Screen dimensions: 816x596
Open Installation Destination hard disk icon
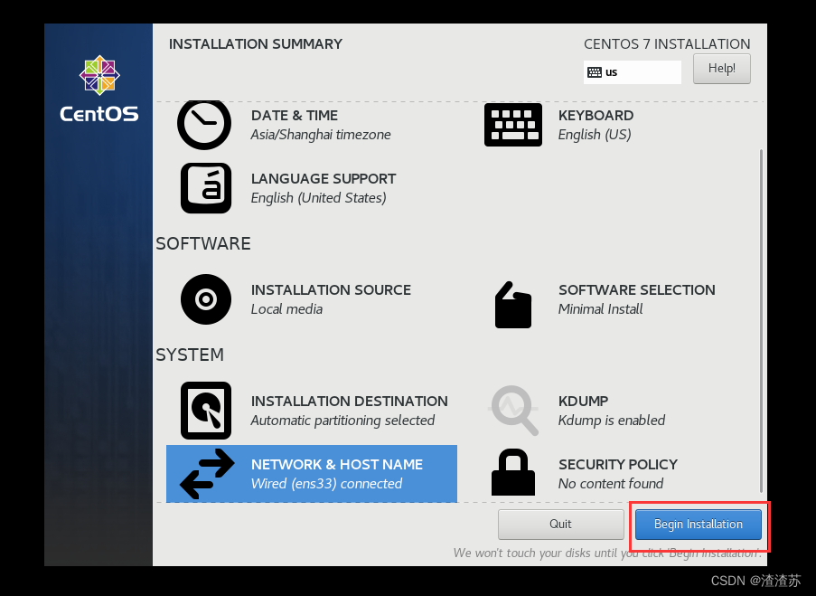point(206,411)
